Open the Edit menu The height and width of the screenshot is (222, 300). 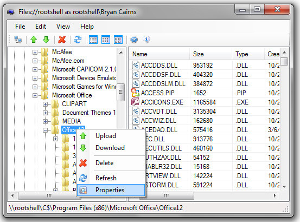[x=41, y=27]
